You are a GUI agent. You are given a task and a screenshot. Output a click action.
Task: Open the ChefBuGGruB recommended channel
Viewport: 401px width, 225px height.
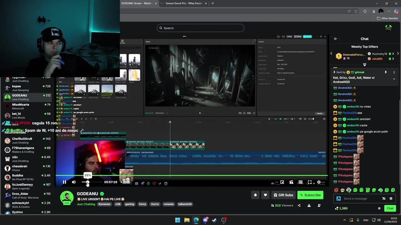click(28, 141)
